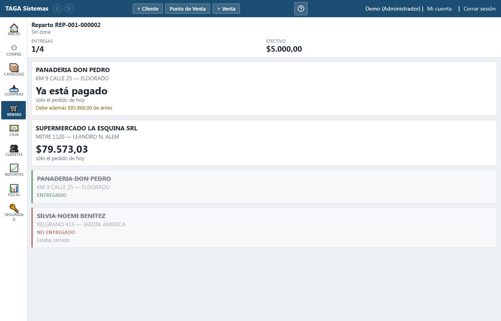Click the 1/4 entregas count
Screen dimensions: 501x321
point(38,49)
